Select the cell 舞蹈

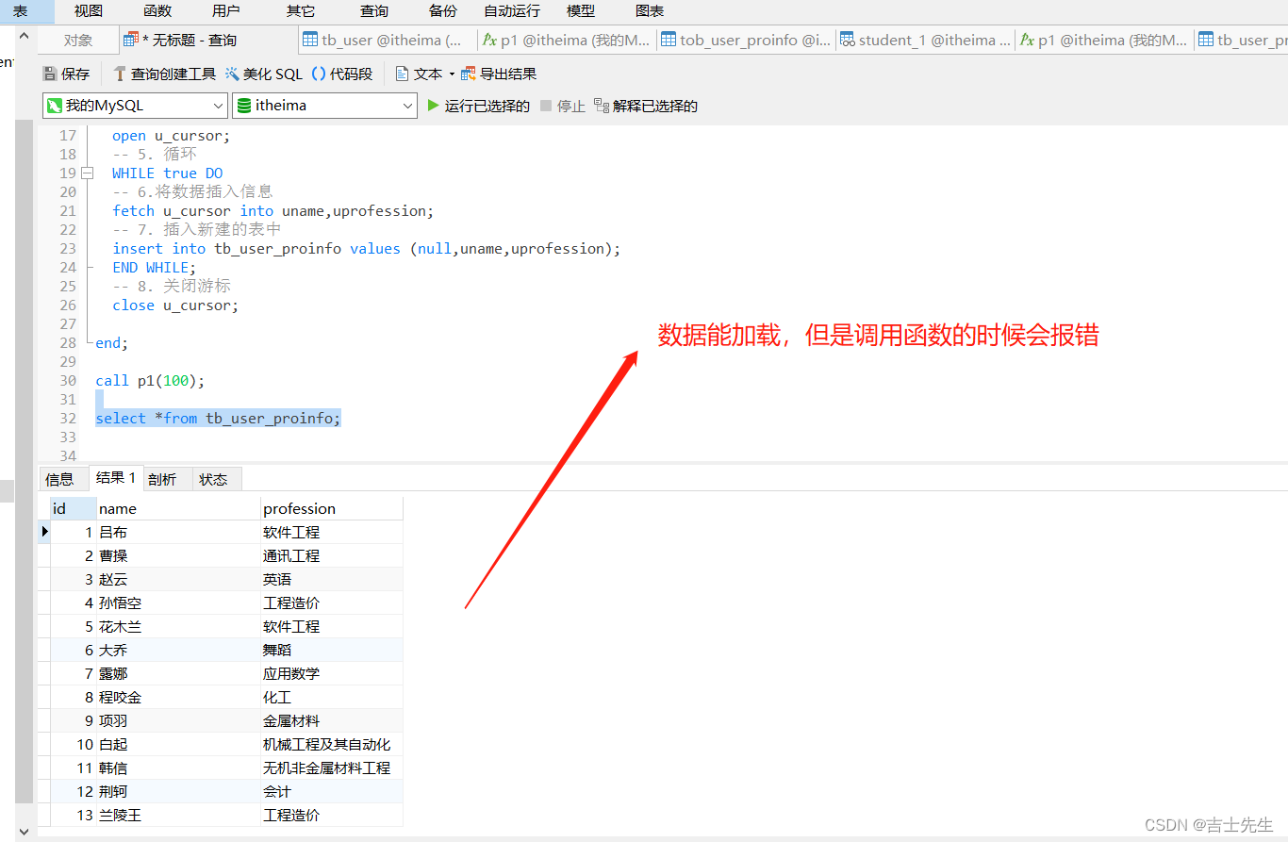[332, 650]
